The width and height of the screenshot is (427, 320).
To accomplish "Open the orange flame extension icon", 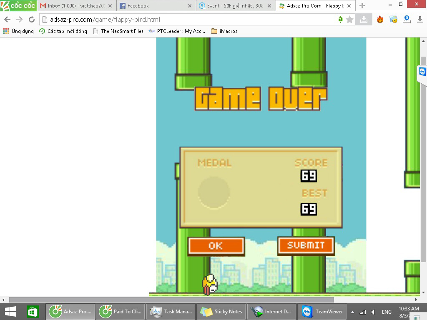I will (380, 19).
